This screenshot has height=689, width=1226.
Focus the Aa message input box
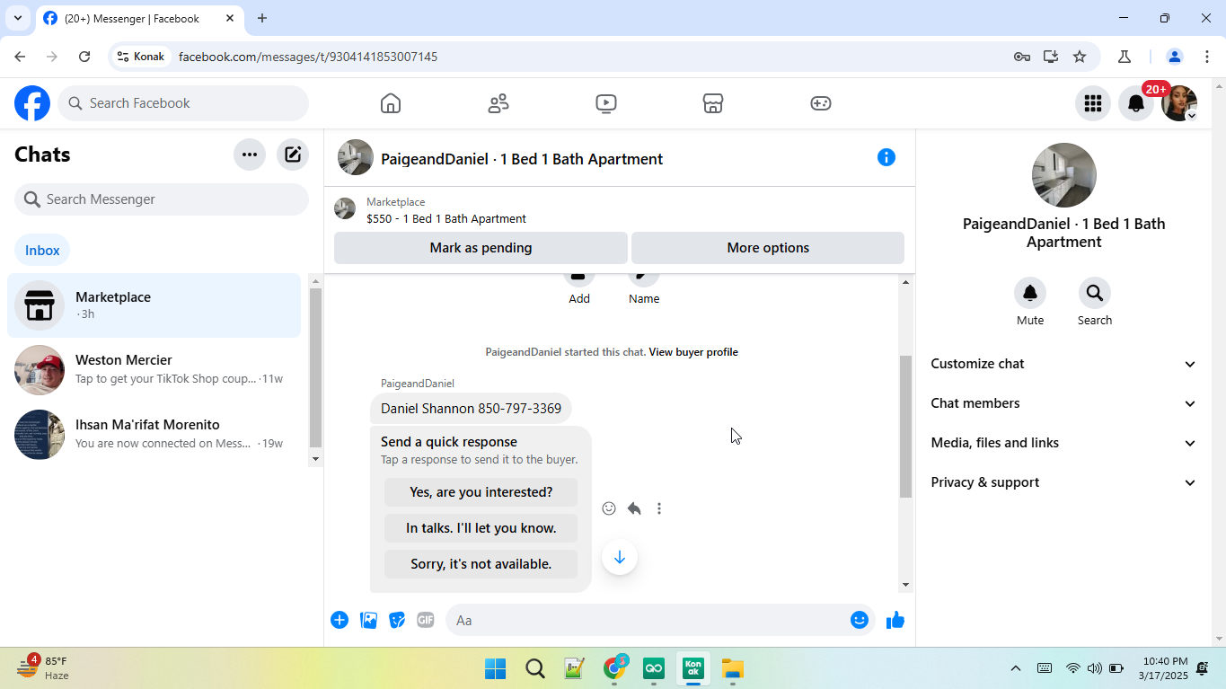tap(647, 620)
